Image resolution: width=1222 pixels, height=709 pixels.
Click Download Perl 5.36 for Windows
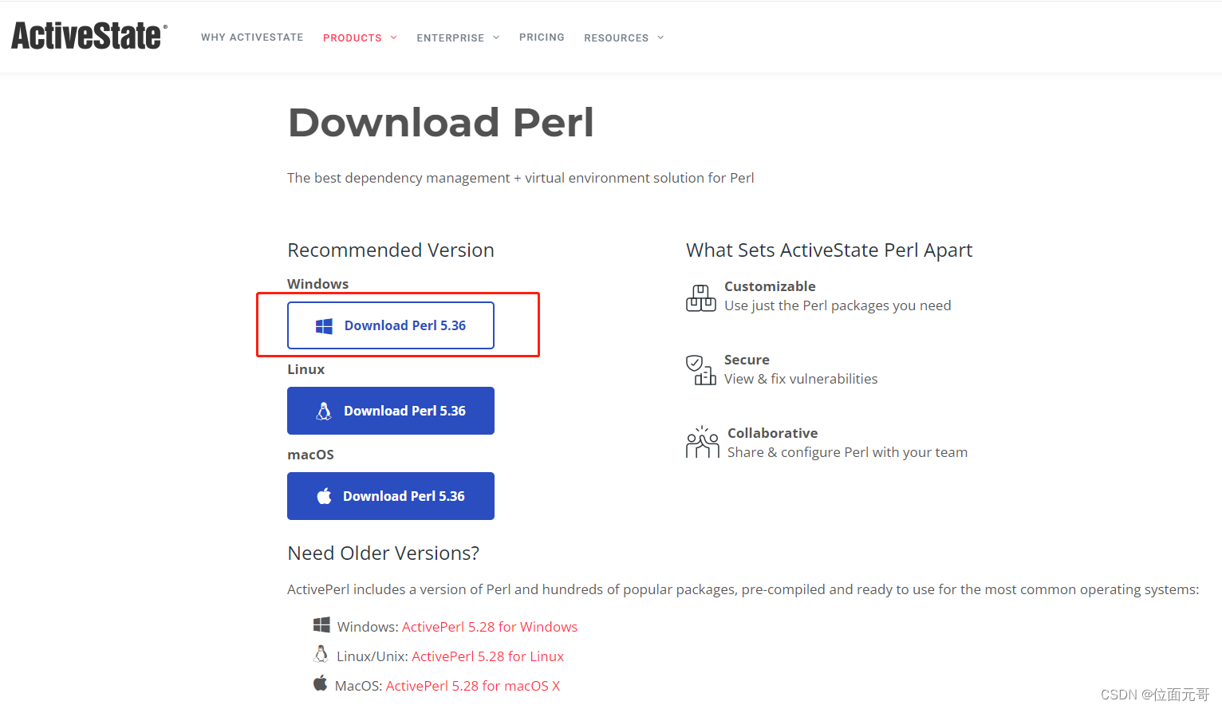tap(391, 325)
